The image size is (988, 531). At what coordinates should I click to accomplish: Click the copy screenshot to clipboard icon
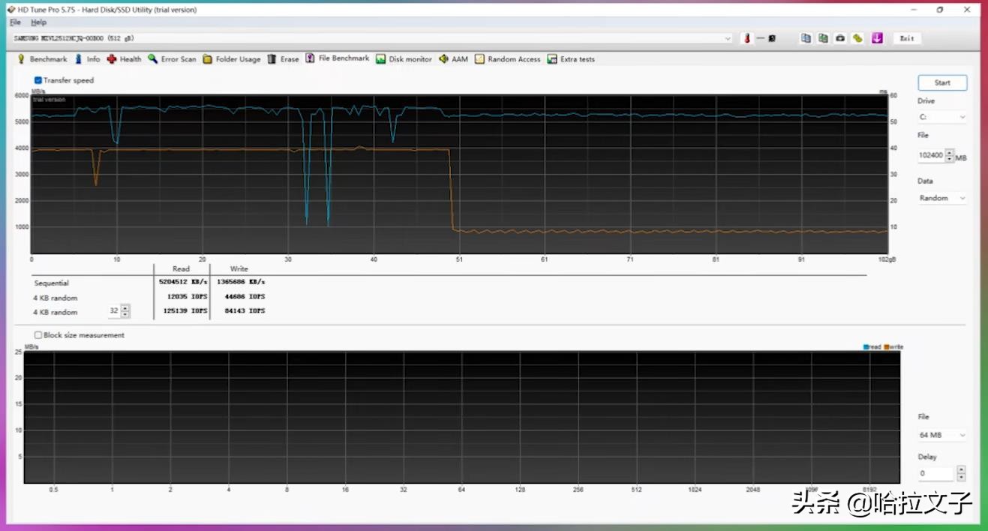823,38
